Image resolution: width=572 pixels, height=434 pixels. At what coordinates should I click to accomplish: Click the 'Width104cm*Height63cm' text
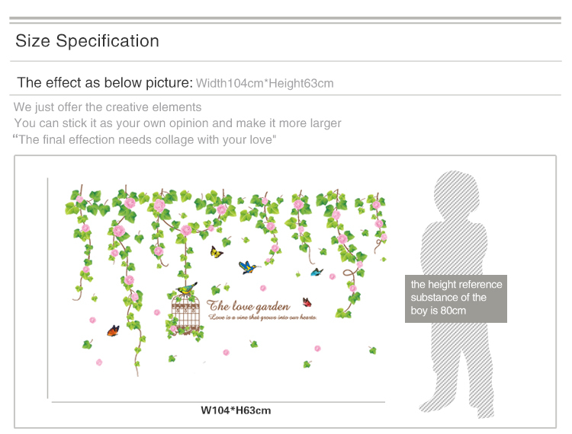[265, 84]
